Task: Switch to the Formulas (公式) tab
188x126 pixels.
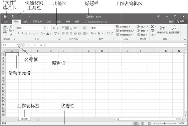Action: tap(49, 22)
